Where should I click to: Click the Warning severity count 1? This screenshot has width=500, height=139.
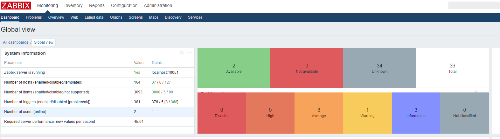tap(367, 110)
